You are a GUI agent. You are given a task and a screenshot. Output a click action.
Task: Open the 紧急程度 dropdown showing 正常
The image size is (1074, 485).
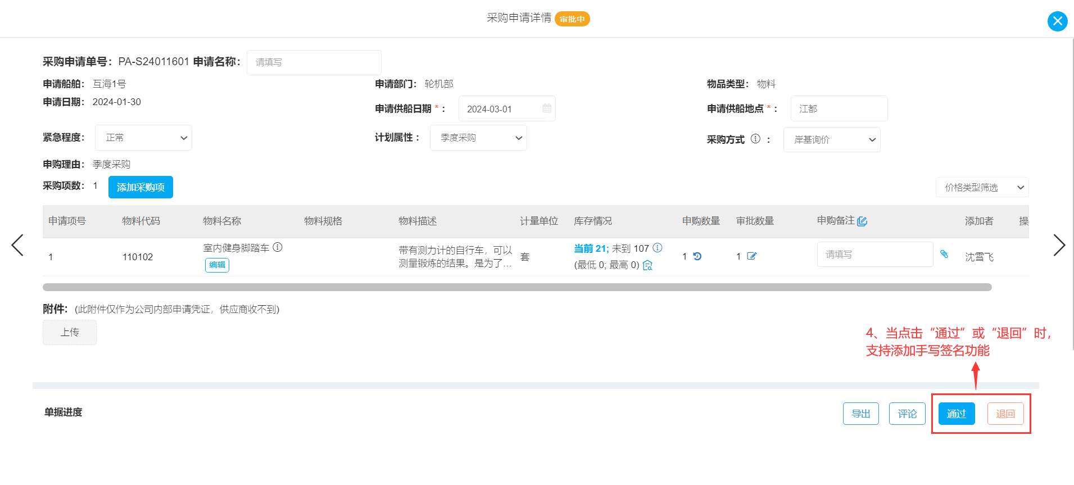(143, 138)
